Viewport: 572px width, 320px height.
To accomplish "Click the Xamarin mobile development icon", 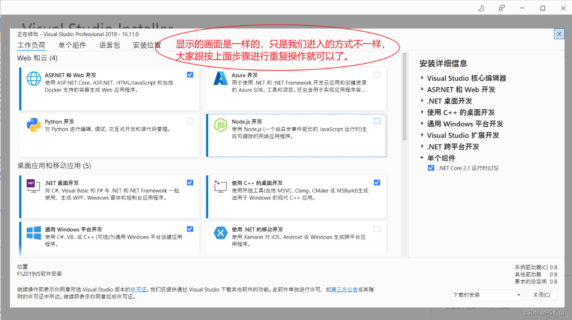I will pos(220,233).
